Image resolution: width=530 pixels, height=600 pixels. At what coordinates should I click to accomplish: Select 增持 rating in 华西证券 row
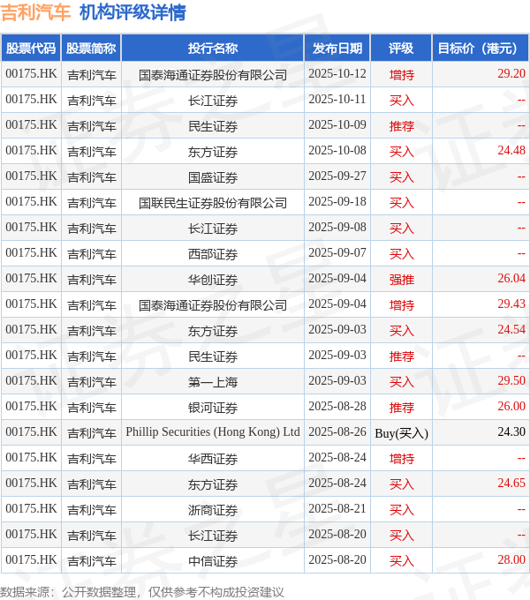click(402, 459)
